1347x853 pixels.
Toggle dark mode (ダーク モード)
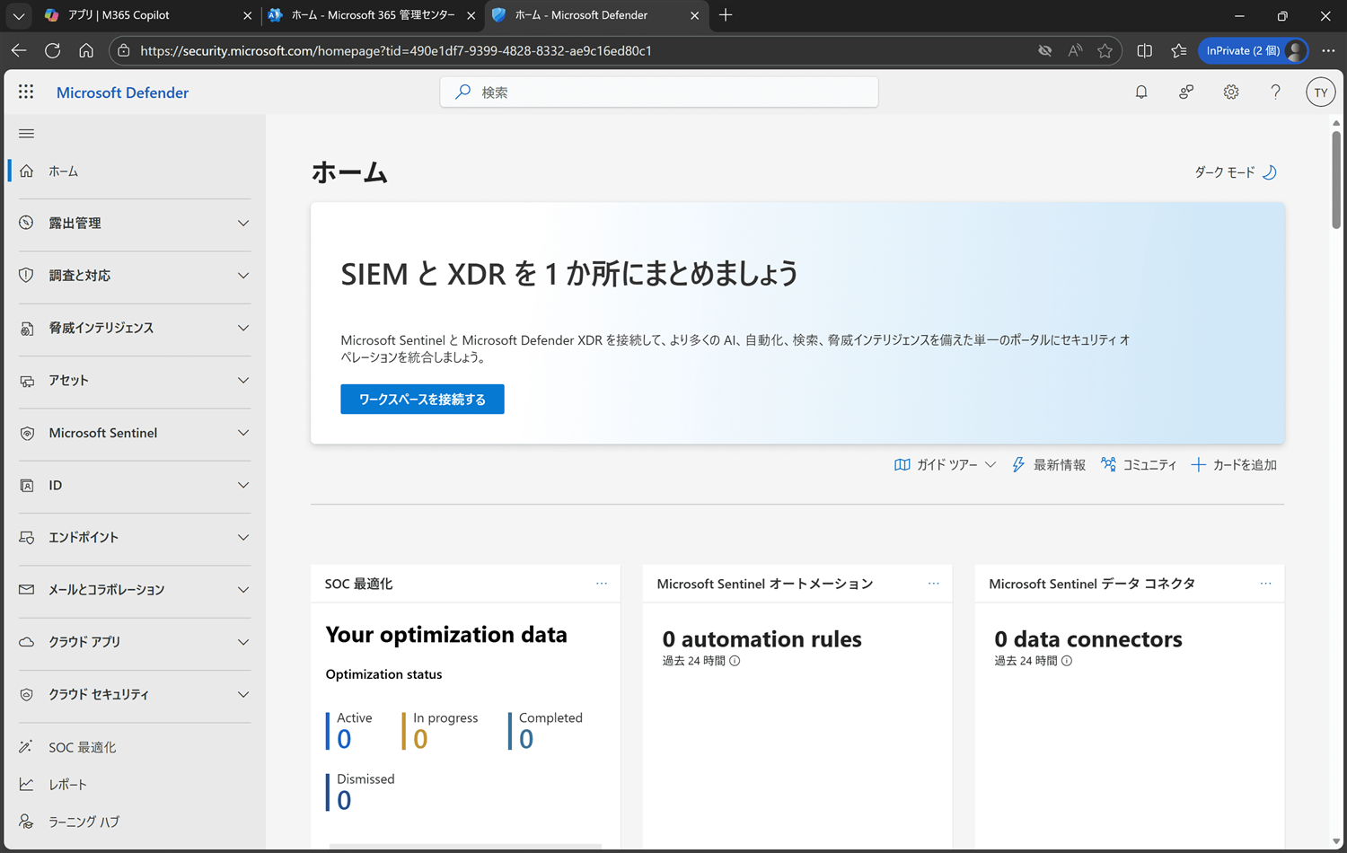click(1236, 171)
